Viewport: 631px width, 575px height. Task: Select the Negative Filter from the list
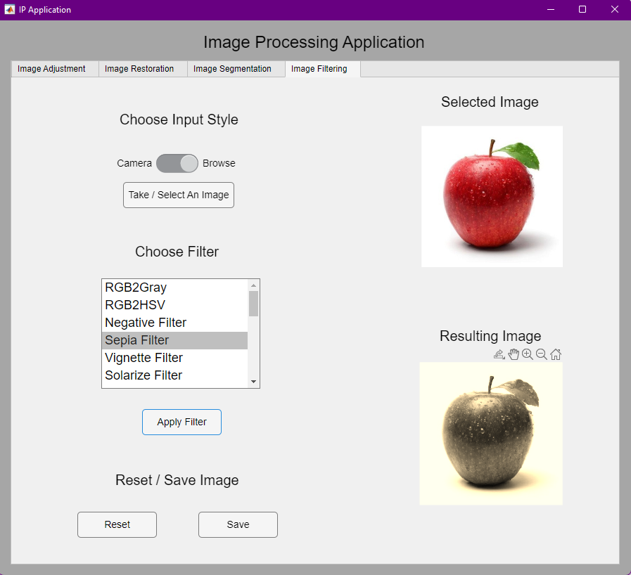146,323
